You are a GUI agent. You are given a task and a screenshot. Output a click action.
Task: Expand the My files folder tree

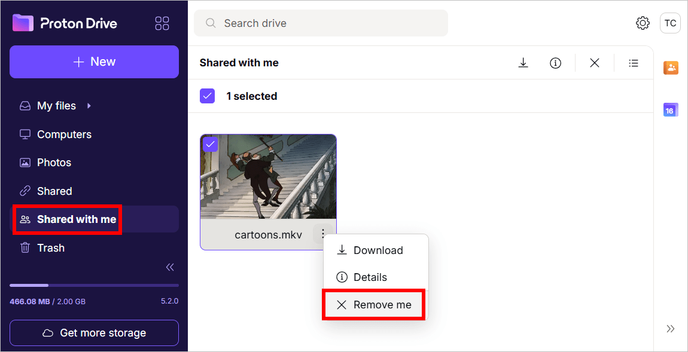pos(89,106)
